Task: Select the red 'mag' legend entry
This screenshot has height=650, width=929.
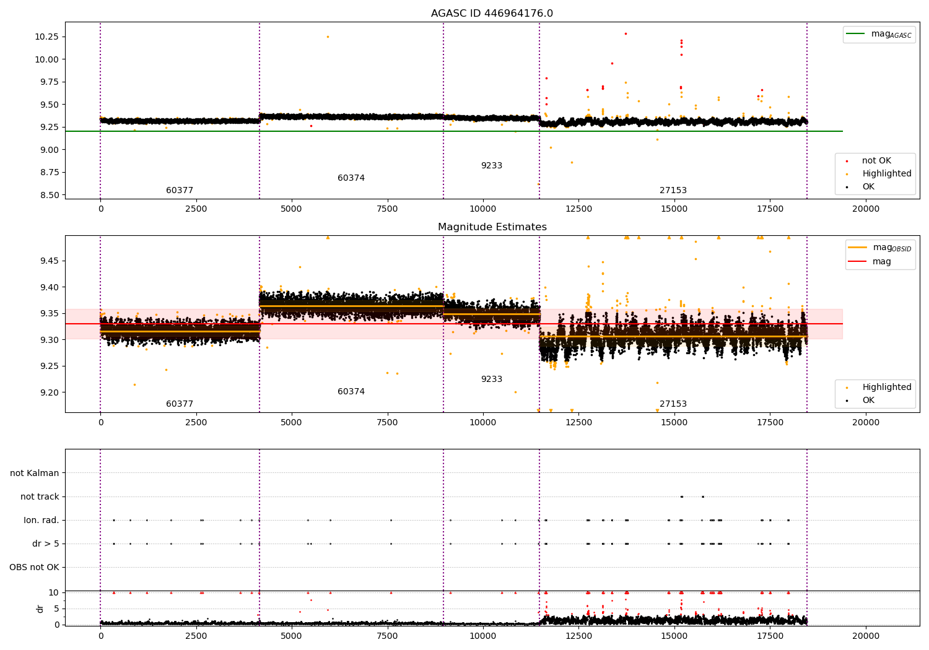Action: point(870,262)
